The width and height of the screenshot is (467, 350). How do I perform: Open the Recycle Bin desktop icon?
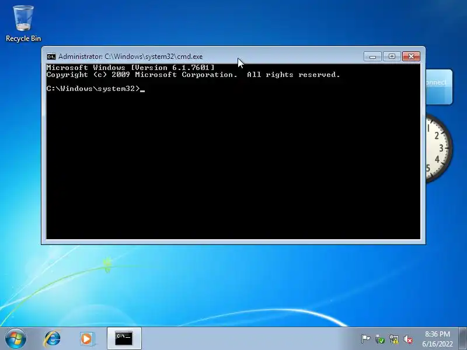pos(23,24)
